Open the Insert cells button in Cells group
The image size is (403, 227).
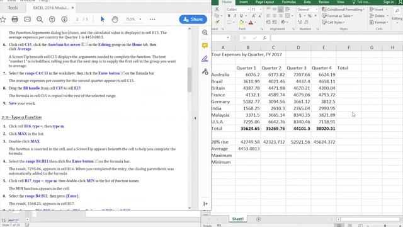pyautogui.click(x=378, y=9)
